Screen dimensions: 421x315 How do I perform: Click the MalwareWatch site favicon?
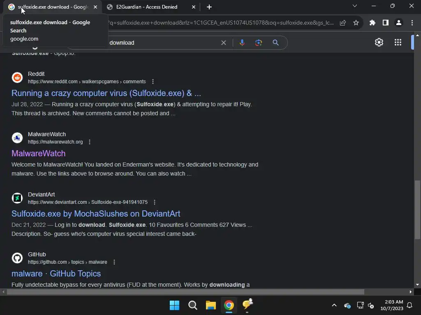pos(17,138)
